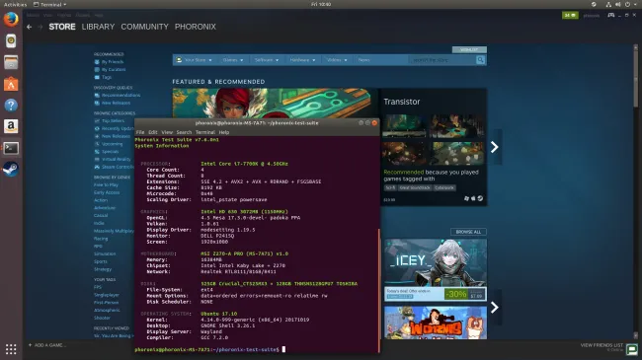Open first Transistor screenshot thumbnail
The height and width of the screenshot is (360, 642).
404,125
